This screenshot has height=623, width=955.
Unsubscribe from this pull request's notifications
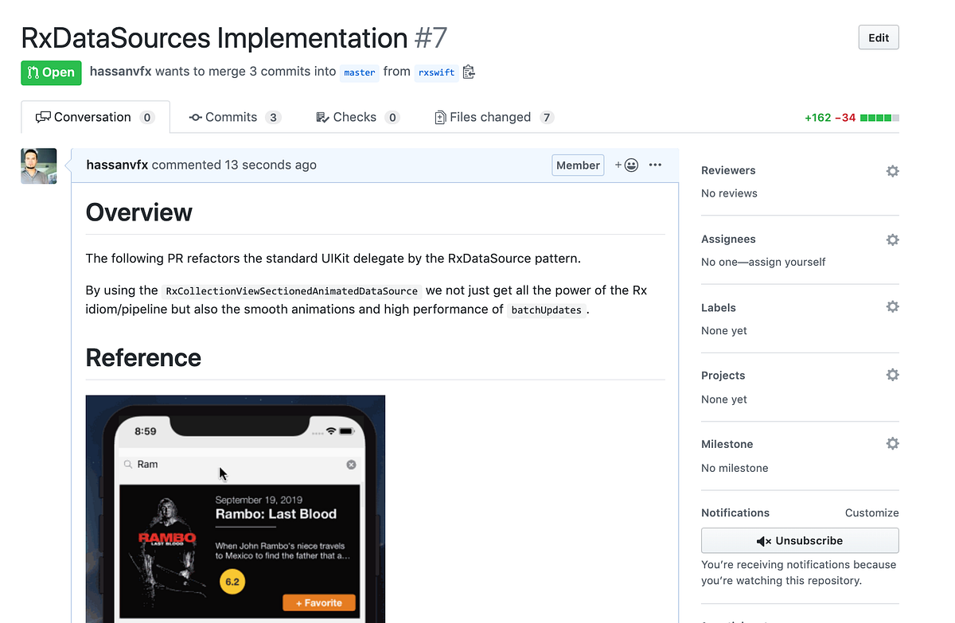tap(799, 540)
